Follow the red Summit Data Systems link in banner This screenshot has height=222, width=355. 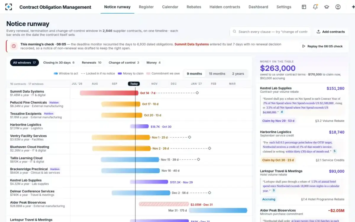192,44
